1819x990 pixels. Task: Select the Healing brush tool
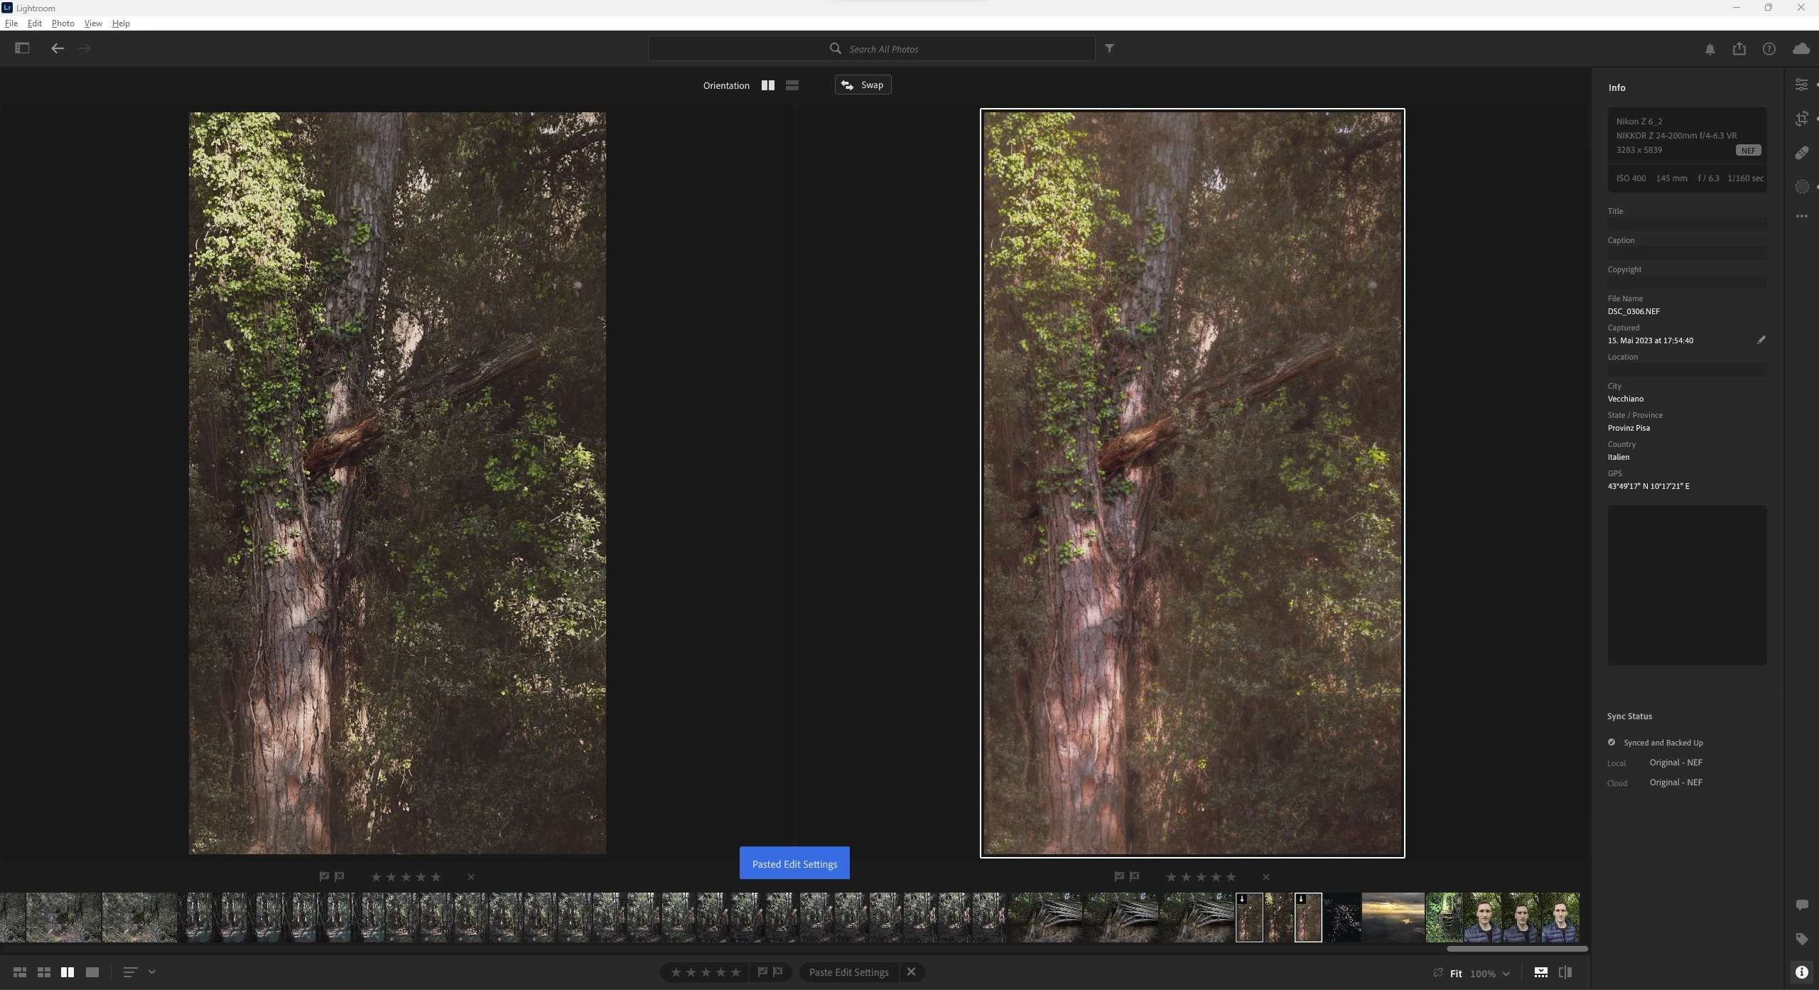[1801, 153]
